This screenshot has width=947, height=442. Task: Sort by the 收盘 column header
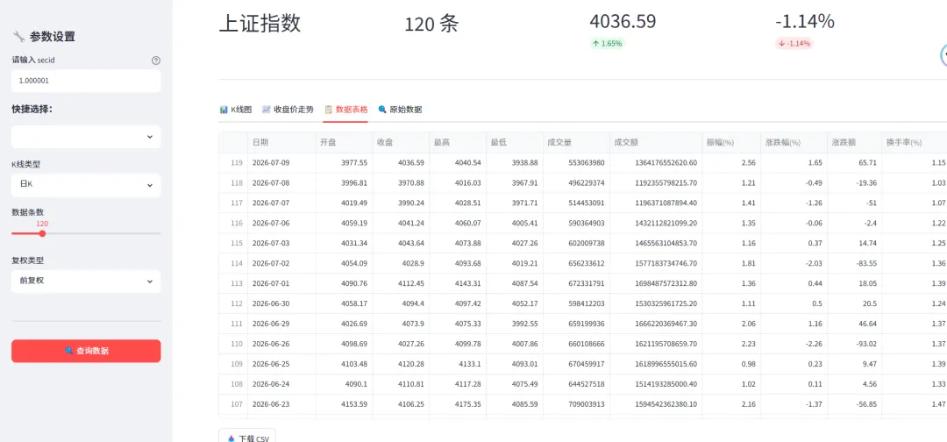pos(401,143)
